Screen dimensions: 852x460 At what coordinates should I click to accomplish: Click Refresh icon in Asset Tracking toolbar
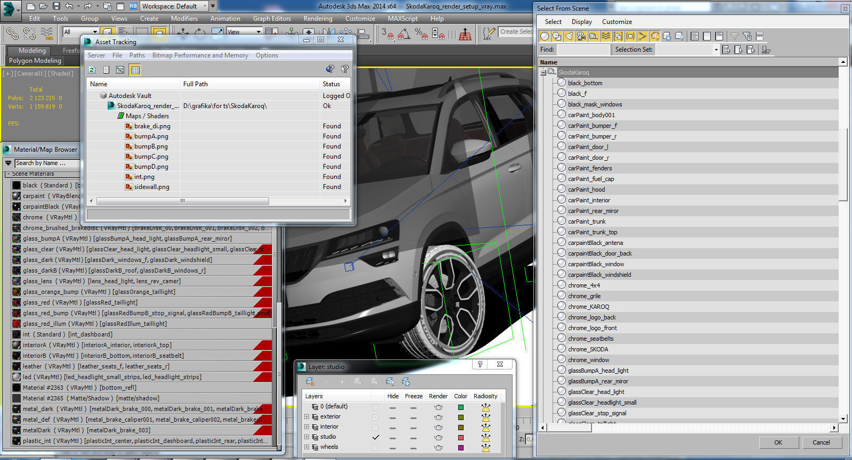tap(92, 70)
